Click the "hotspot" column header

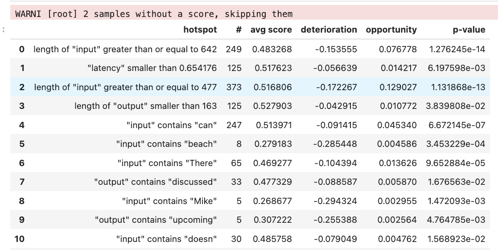point(200,30)
